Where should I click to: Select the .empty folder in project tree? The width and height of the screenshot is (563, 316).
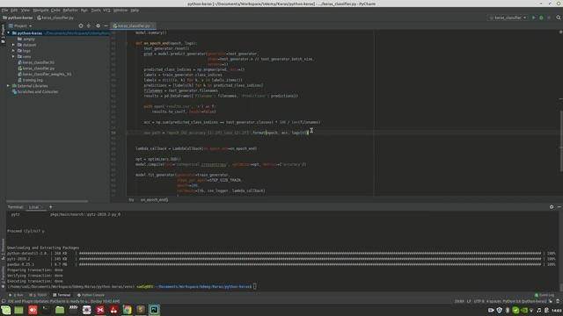click(x=26, y=39)
